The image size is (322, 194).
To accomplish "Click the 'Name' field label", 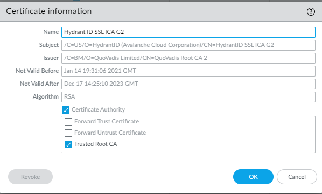I will (x=51, y=32).
